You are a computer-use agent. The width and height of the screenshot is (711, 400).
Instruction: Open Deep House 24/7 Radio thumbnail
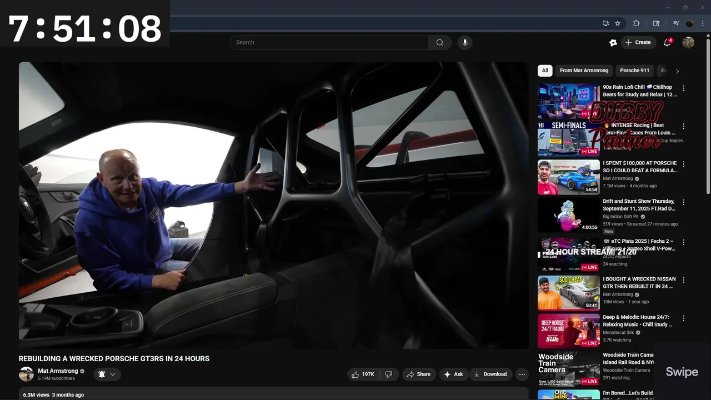(x=568, y=331)
